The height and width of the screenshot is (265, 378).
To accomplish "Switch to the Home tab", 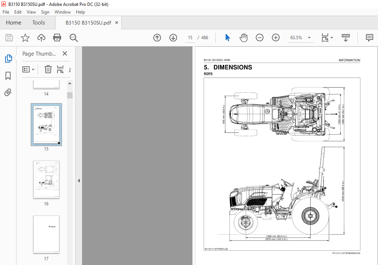I will tap(14, 23).
